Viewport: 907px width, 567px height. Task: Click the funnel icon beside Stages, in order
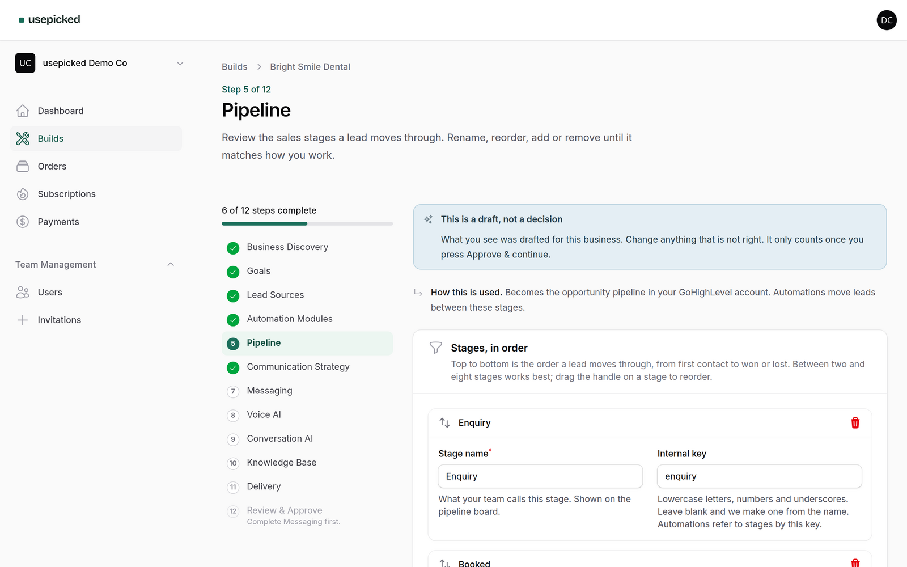pos(435,348)
